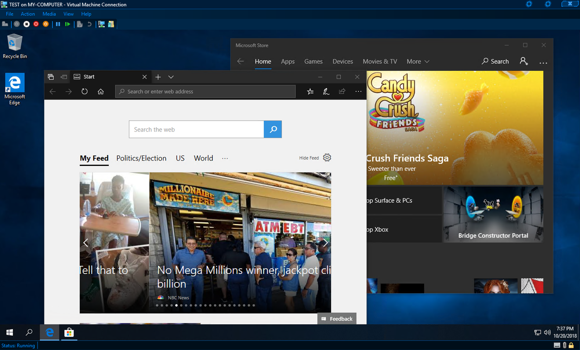Click the orange Save state icon

(45, 24)
